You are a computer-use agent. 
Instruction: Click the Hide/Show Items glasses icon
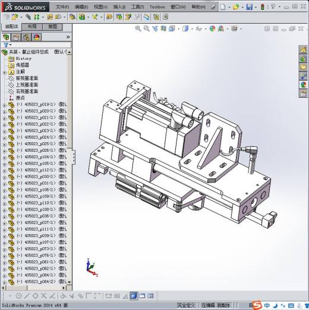199,28
